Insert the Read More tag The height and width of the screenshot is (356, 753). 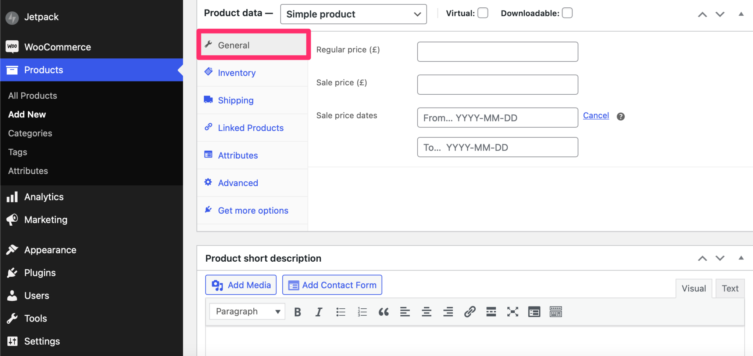point(491,311)
